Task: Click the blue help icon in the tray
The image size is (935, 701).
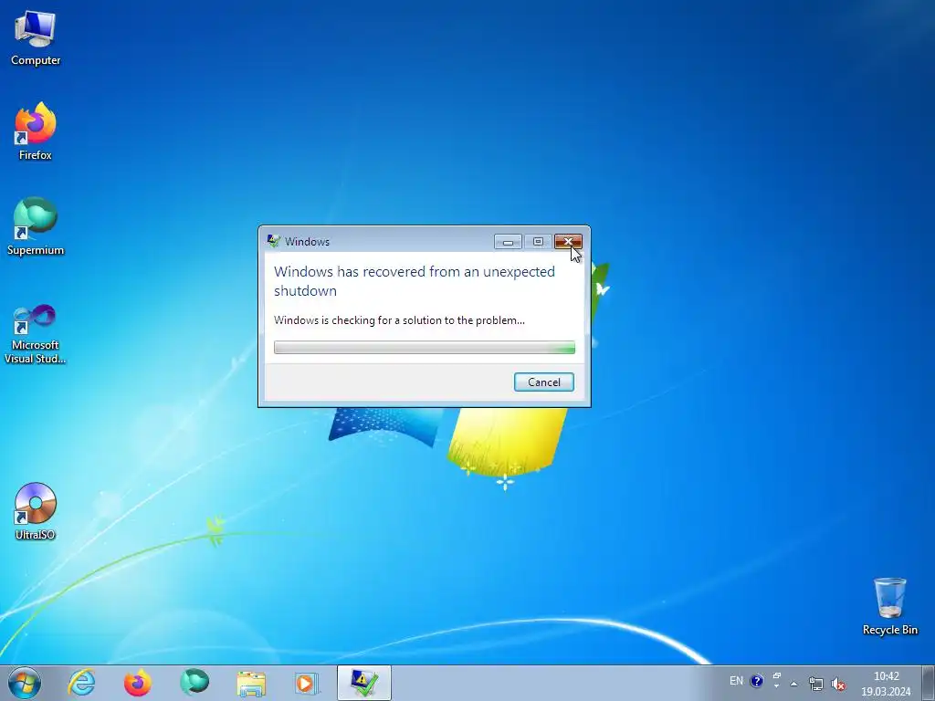Action: [757, 681]
